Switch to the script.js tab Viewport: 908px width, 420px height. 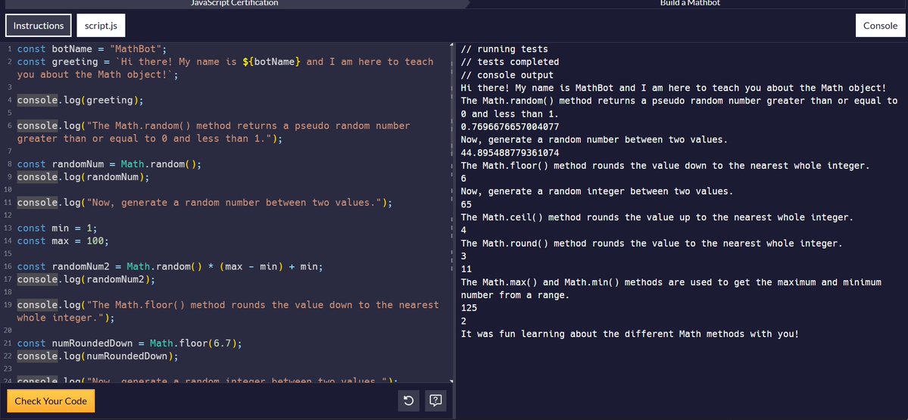[101, 26]
